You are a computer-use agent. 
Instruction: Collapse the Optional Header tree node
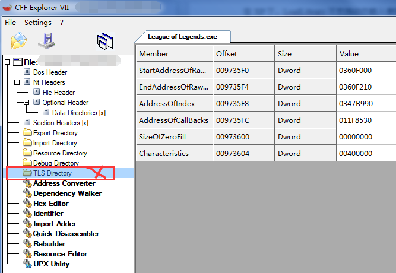27,103
